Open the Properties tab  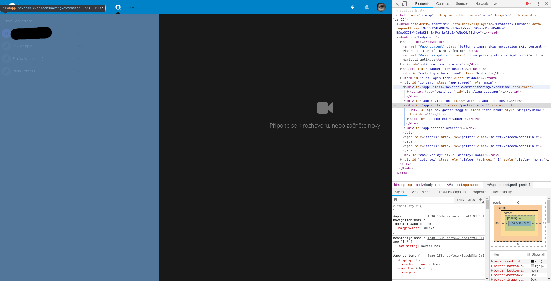pyautogui.click(x=479, y=192)
